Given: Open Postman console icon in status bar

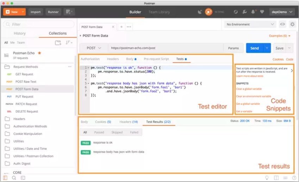Looking at the screenshot, I should click(x=23, y=178).
